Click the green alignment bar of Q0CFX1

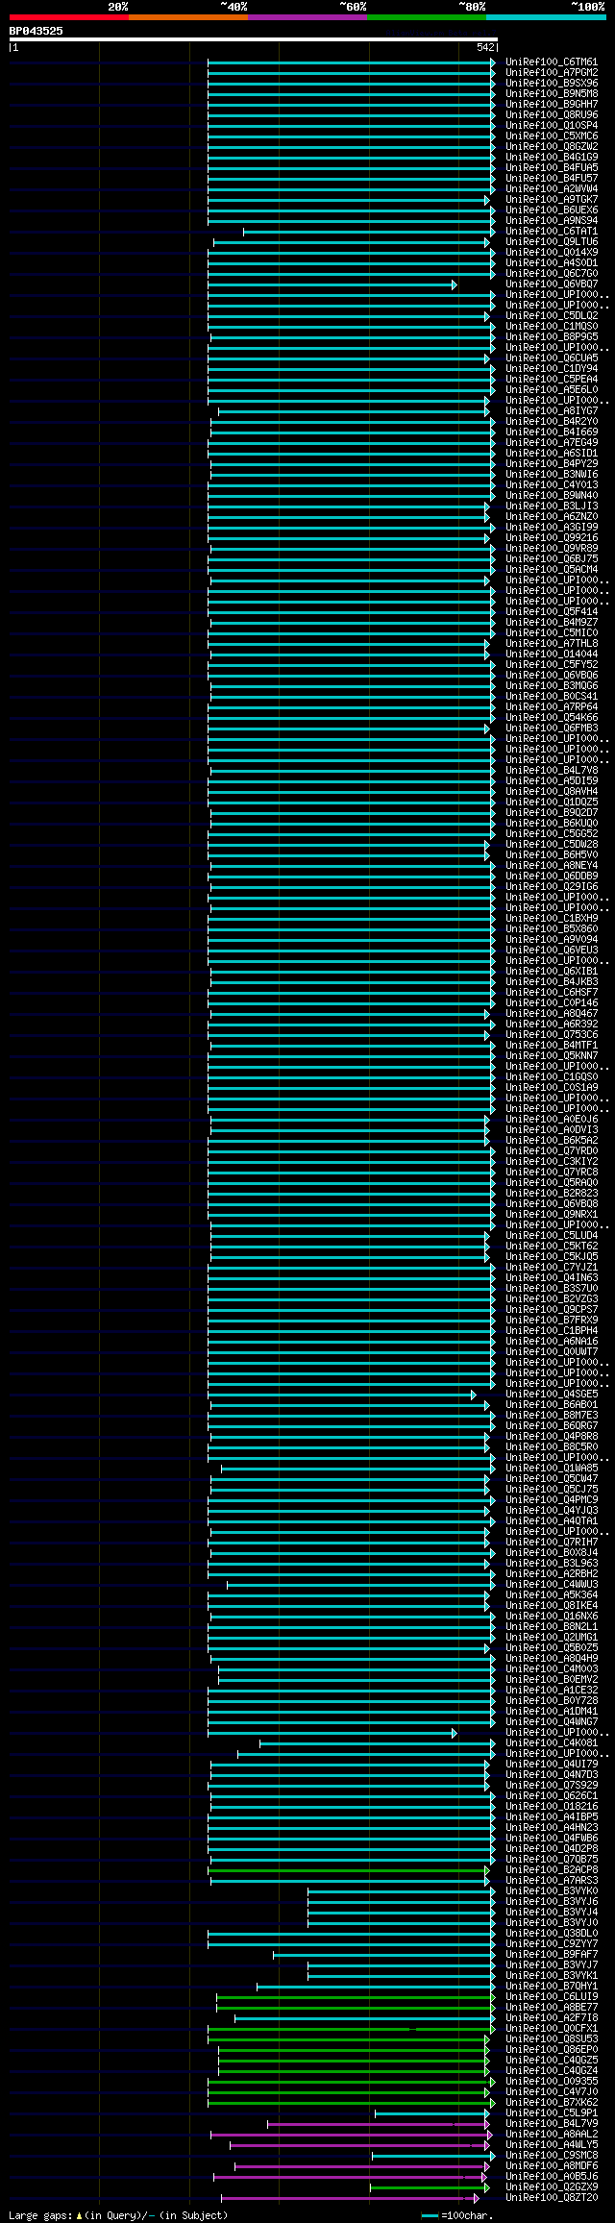coord(352,2029)
